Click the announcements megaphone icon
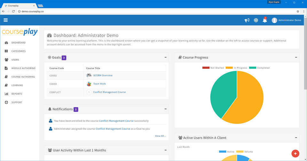307x161 pixels. [247, 20]
